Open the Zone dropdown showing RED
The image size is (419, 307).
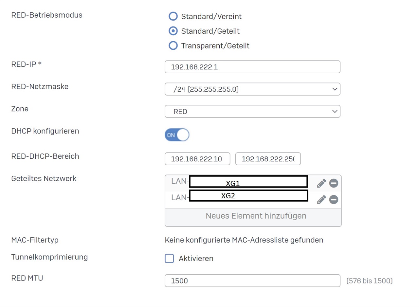pos(252,111)
